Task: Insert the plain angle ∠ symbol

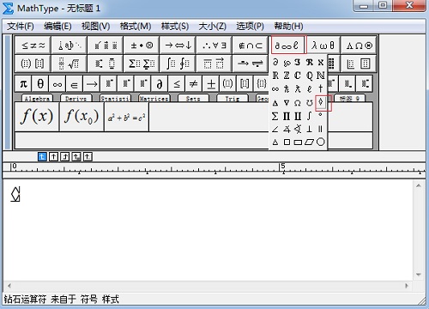Action: point(275,130)
